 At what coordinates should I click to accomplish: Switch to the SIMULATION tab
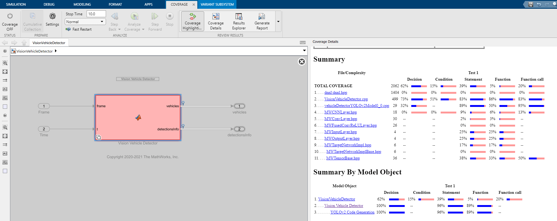coord(16,4)
